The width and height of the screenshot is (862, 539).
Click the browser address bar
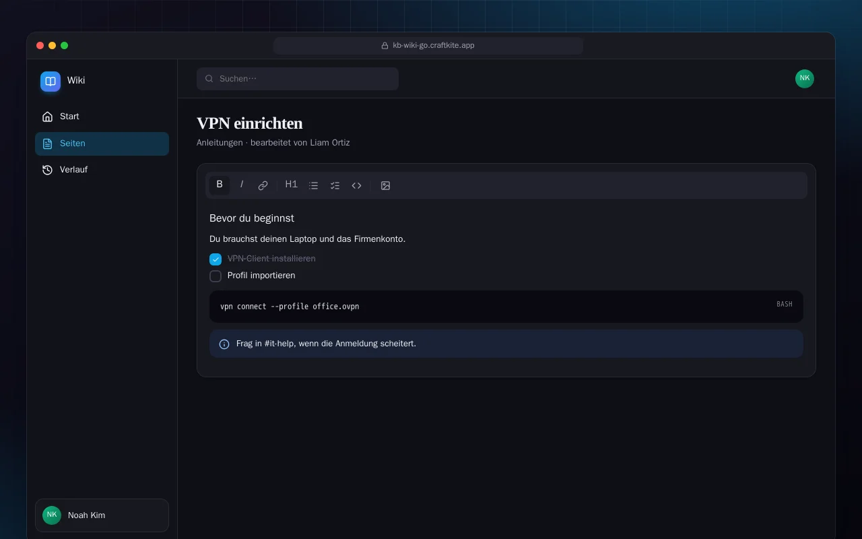(428, 46)
